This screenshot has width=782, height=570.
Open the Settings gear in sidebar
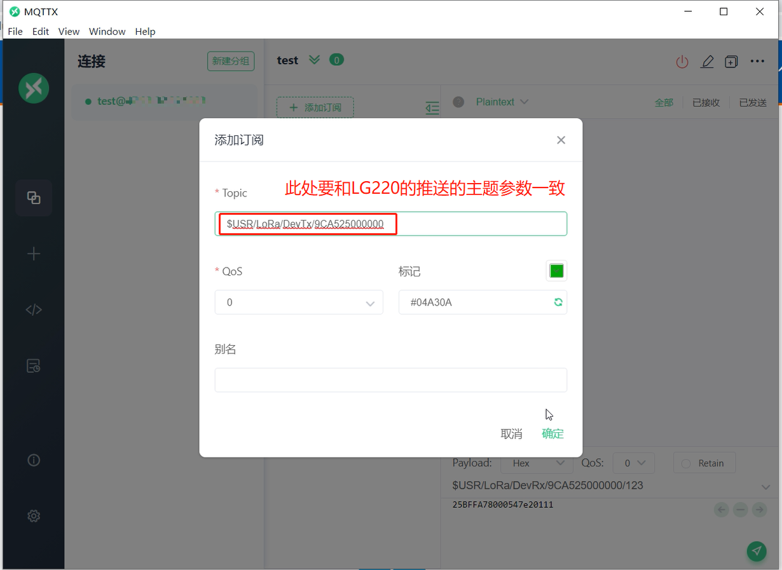tap(34, 516)
